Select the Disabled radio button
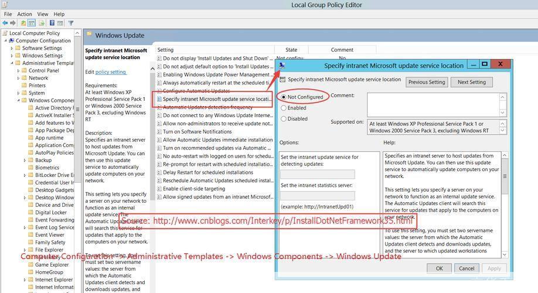Viewport: 538px width, 293px height. tap(284, 119)
